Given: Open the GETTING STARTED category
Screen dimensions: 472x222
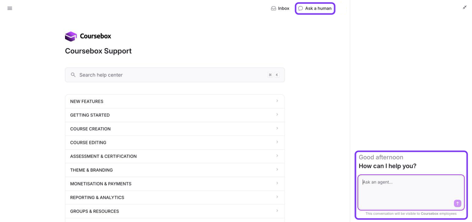Looking at the screenshot, I should 175,115.
